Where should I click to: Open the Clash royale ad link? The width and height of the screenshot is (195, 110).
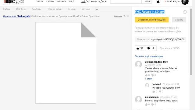coord(17,16)
